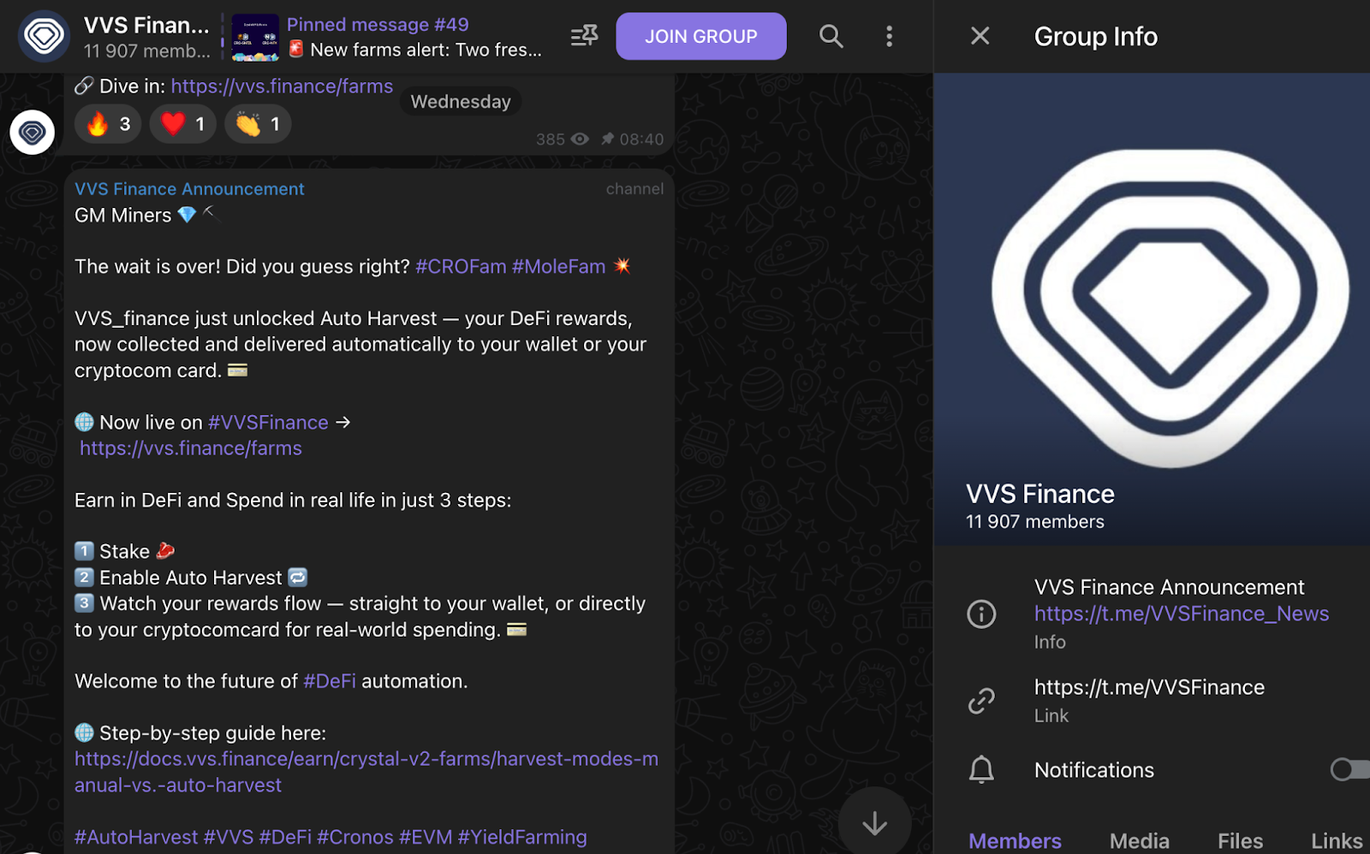Search messages with the magnifier icon
Image resolution: width=1370 pixels, height=854 pixels.
[831, 36]
